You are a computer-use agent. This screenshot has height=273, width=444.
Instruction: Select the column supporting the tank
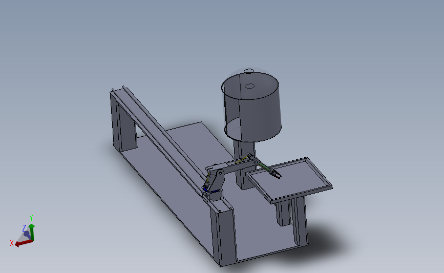pyautogui.click(x=244, y=165)
